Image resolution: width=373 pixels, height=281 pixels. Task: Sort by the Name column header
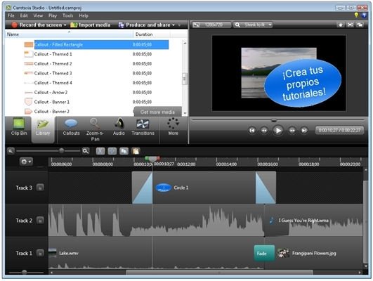(x=69, y=34)
